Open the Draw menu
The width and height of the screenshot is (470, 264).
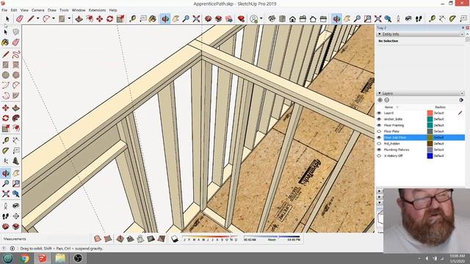pos(52,10)
